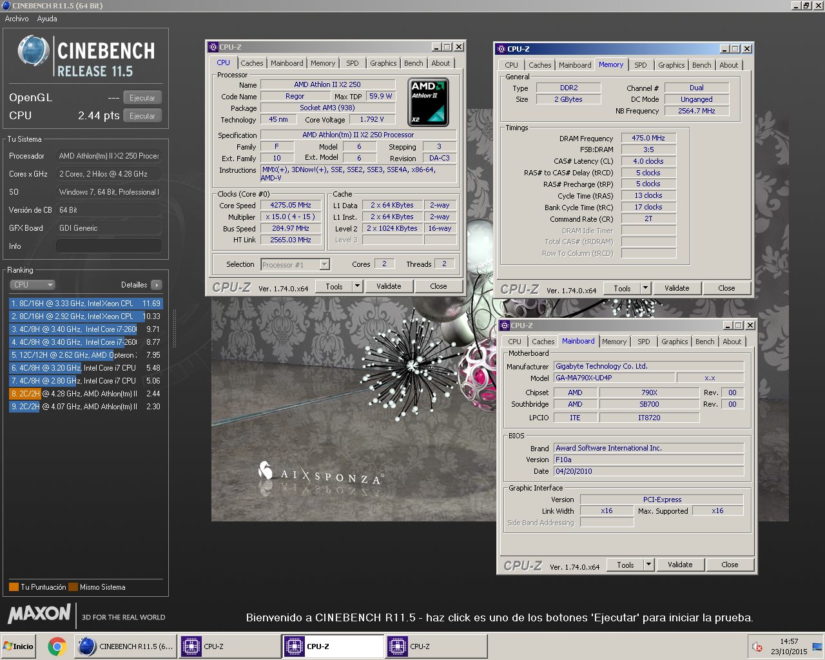This screenshot has width=825, height=660.
Task: Select your score entry 2C/2H @ 4.28 GHz
Action: click(x=86, y=394)
